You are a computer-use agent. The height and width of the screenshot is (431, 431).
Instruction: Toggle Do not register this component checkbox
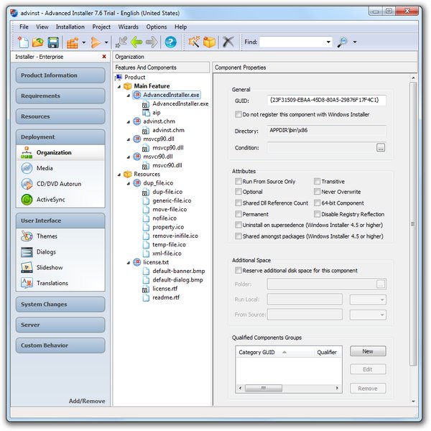click(238, 114)
